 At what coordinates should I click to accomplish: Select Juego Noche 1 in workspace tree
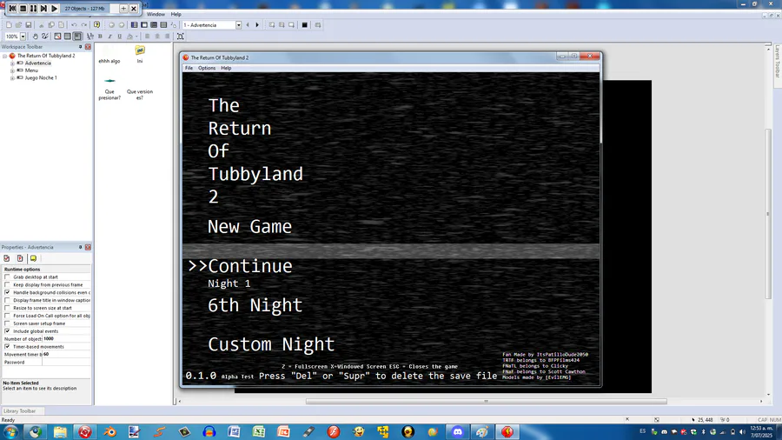click(41, 77)
